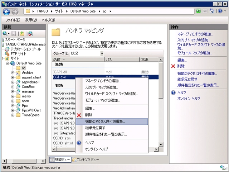The image size is (229, 172).
Task: Click the status bar network icon at bottom right
Action: pyautogui.click(x=223, y=168)
